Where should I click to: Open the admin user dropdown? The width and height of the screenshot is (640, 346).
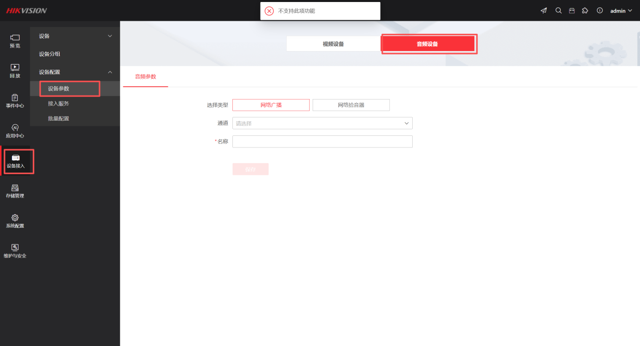[x=621, y=11]
